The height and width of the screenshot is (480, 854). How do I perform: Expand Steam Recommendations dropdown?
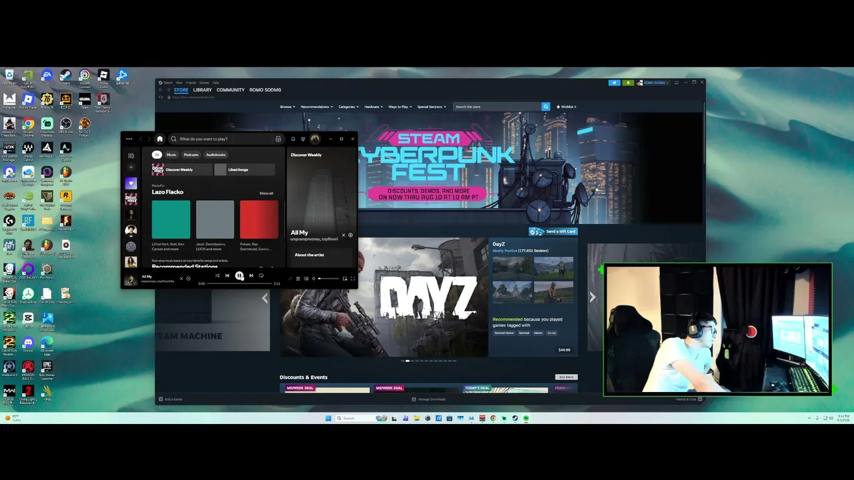[x=316, y=107]
